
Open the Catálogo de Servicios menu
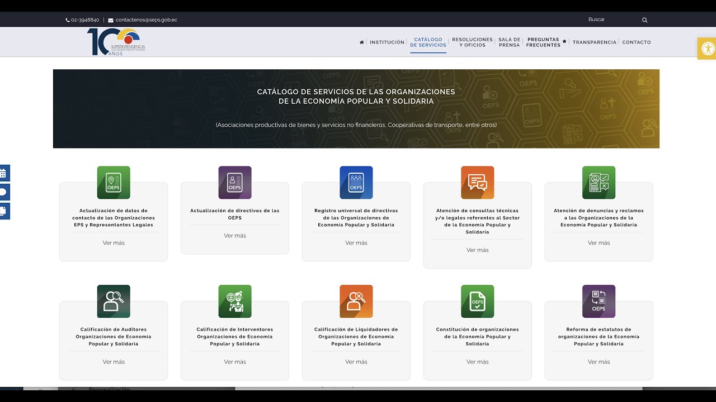pyautogui.click(x=428, y=42)
